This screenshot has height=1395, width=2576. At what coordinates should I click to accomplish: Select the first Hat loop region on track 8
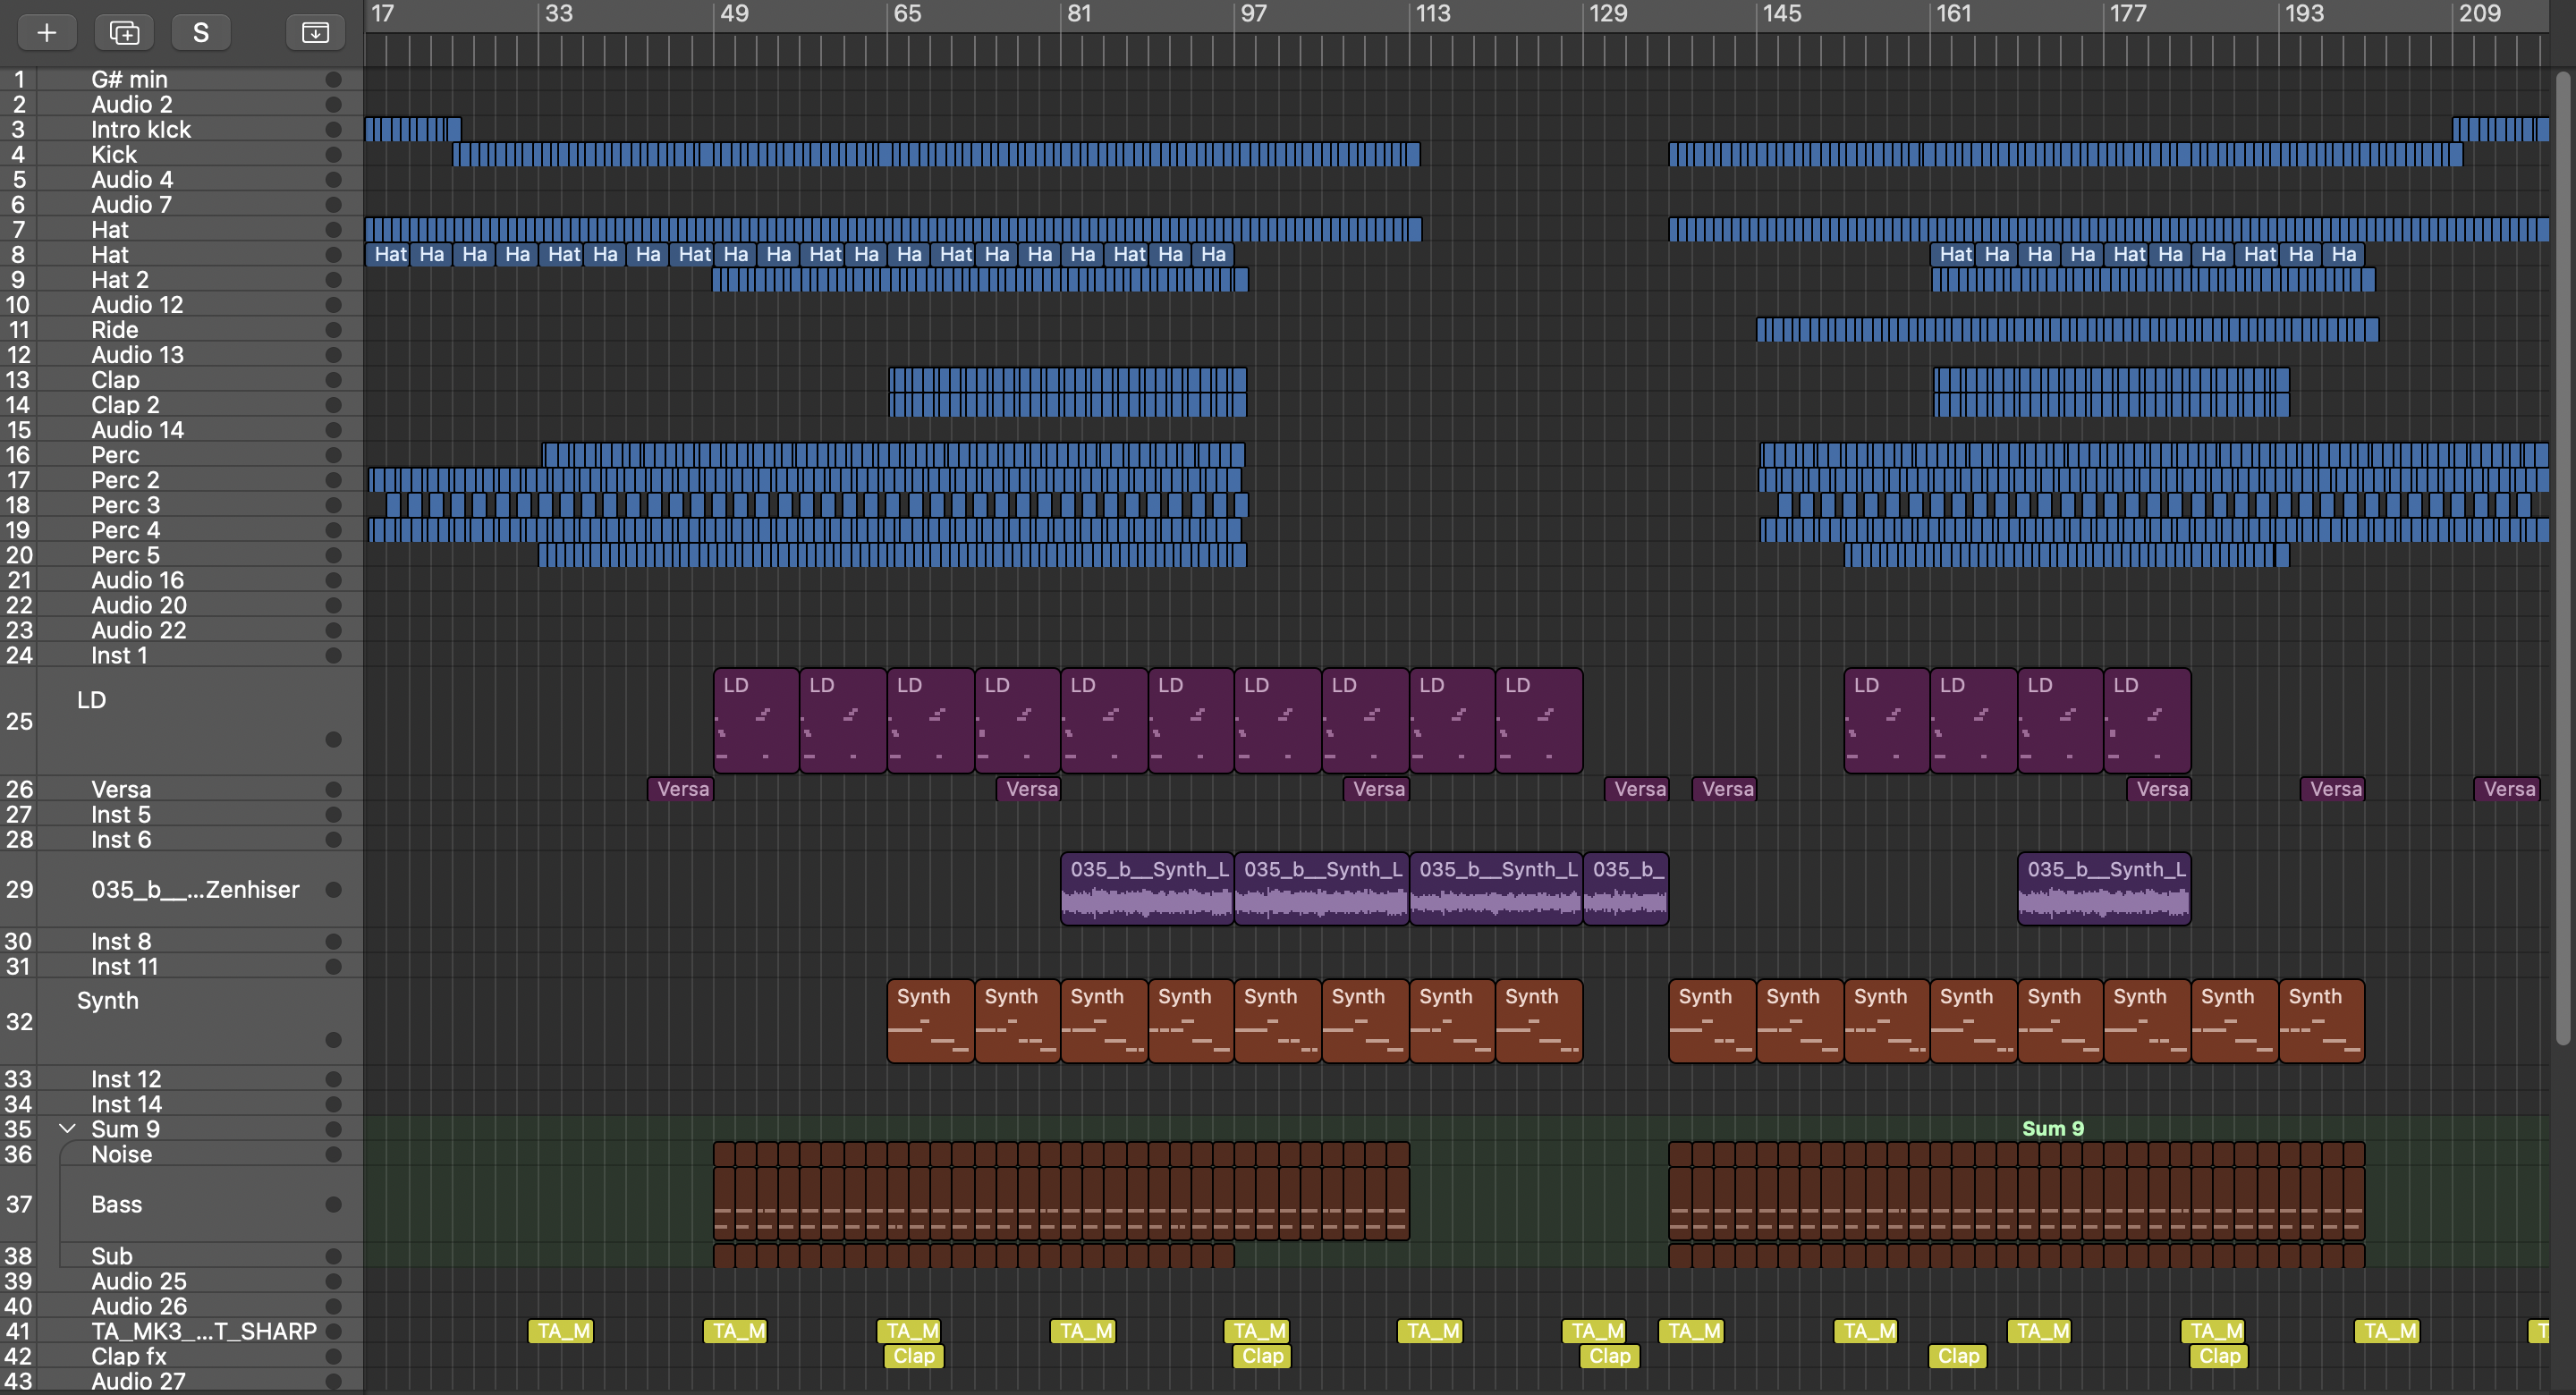[388, 254]
